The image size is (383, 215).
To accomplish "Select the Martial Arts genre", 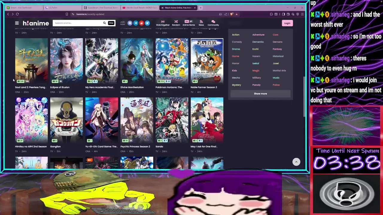I will point(279,70).
